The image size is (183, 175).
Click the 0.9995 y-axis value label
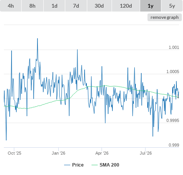coord(173,120)
